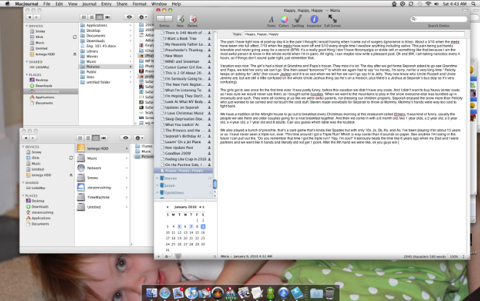Toggle the calendar view button in bottom bar
480x301 pixels.
click(178, 256)
